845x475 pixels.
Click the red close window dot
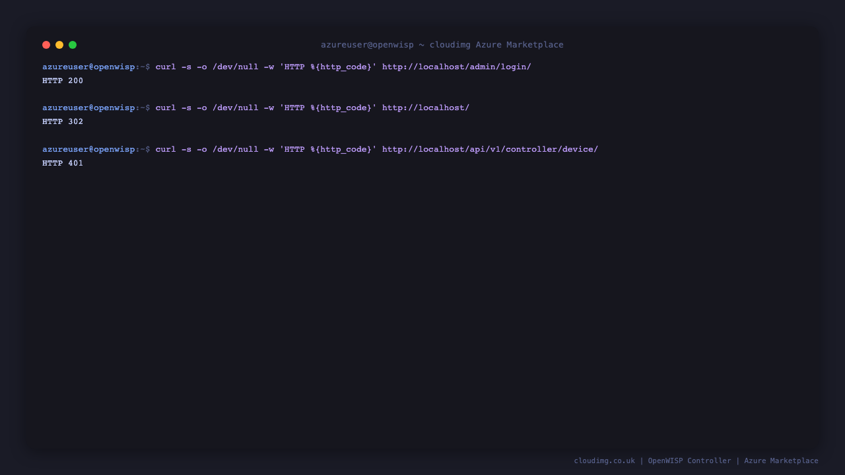pos(46,45)
